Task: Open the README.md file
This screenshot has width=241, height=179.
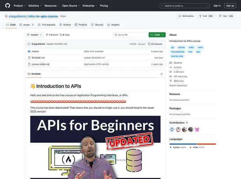Action: pos(38,58)
